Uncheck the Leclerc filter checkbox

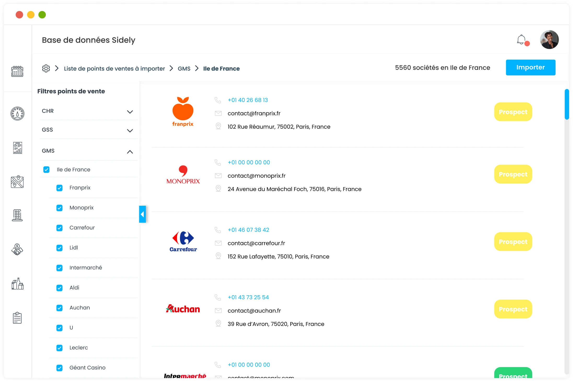pyautogui.click(x=60, y=348)
